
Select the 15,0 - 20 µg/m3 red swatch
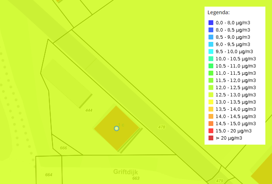(211, 131)
